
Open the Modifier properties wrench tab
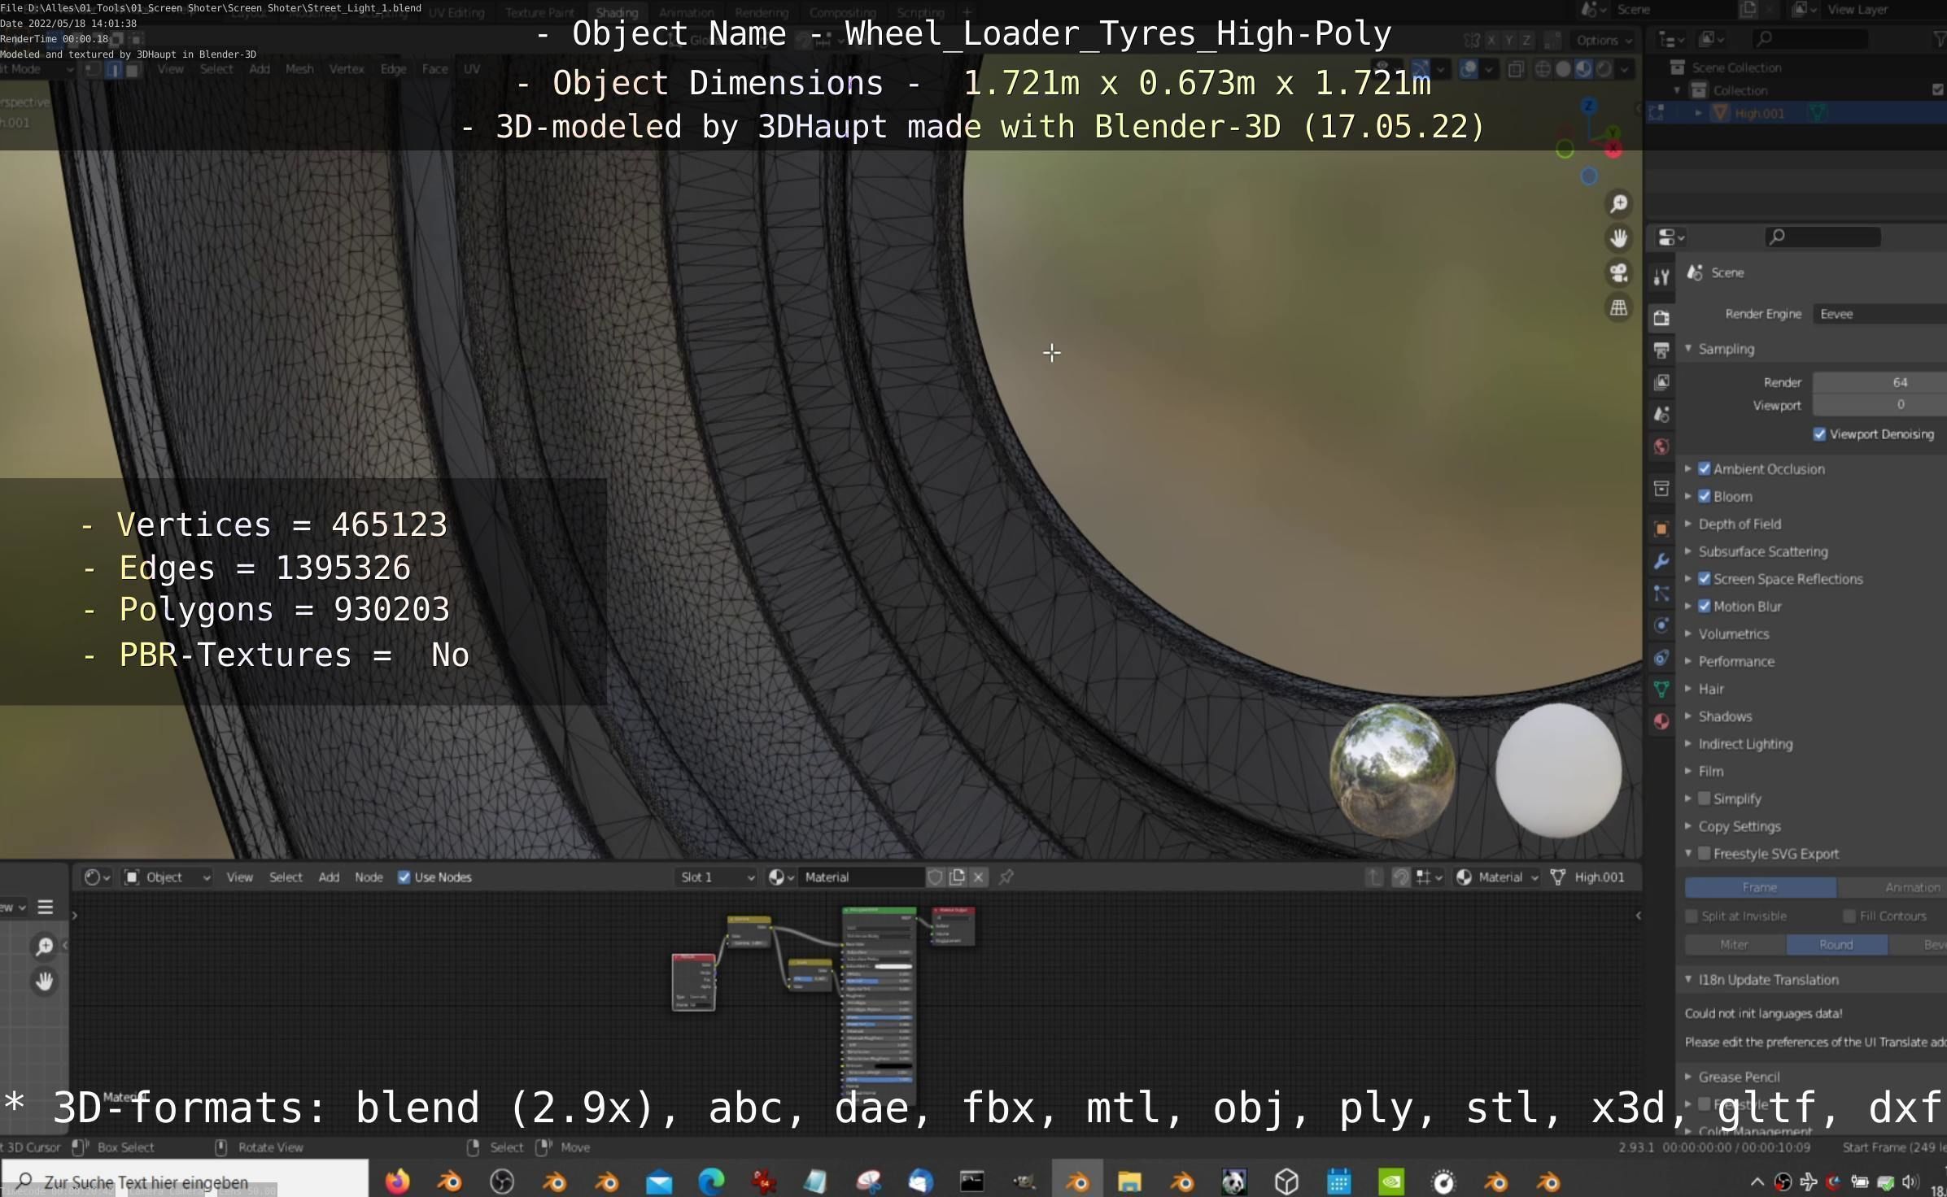1661,561
